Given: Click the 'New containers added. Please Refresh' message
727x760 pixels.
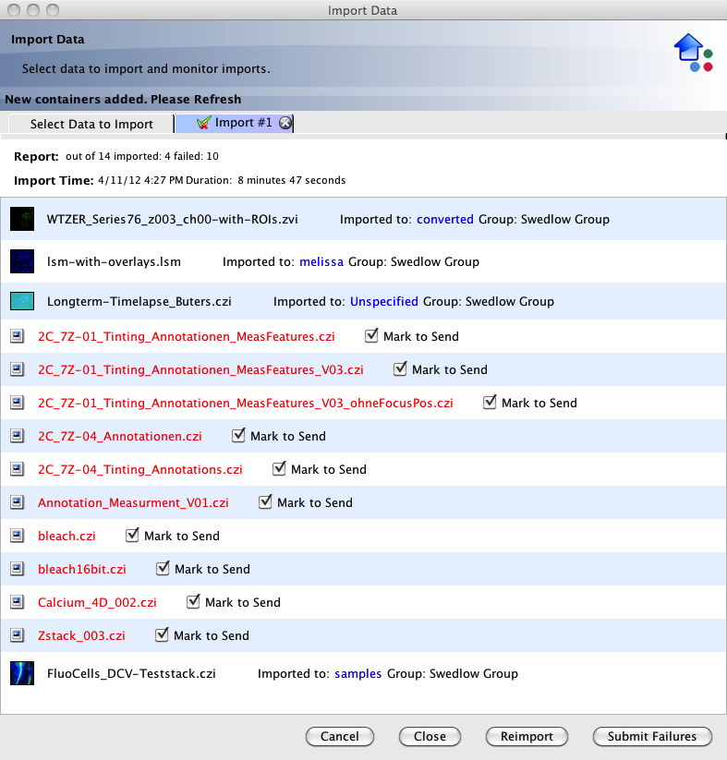Looking at the screenshot, I should point(123,99).
